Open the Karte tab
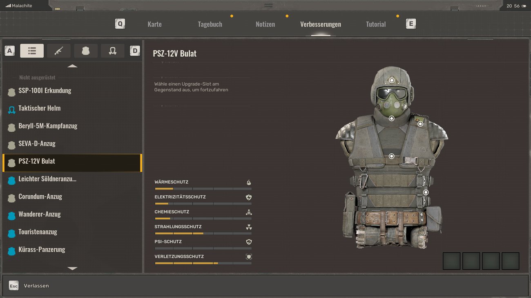Viewport: 531px width, 298px height. (154, 24)
